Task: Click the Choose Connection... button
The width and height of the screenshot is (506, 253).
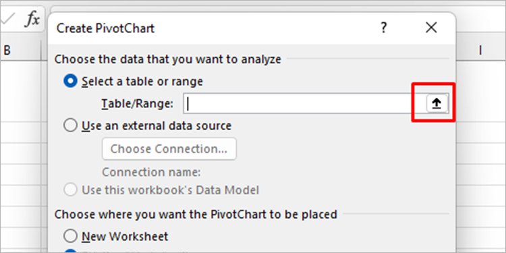Action: [169, 149]
